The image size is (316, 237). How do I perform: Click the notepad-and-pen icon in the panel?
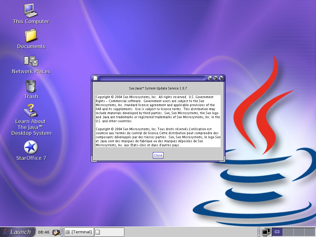(x=56, y=232)
